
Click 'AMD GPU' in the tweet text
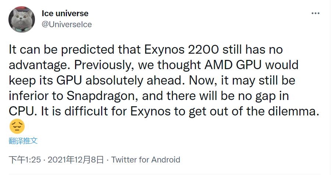[233, 65]
